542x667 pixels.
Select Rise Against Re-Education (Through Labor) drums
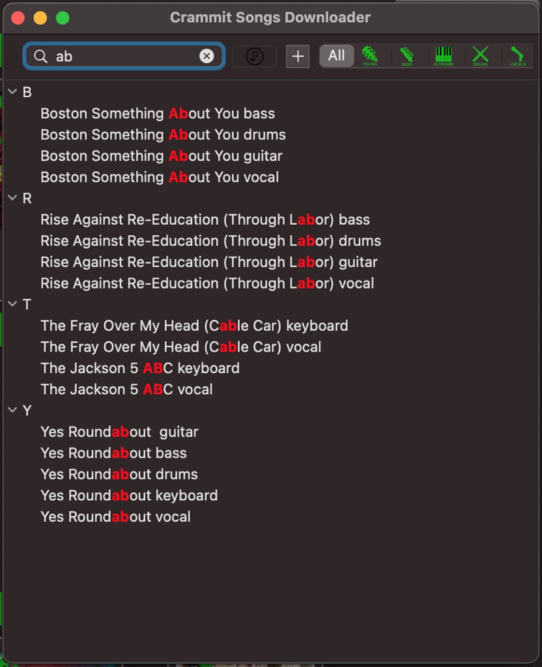point(210,241)
